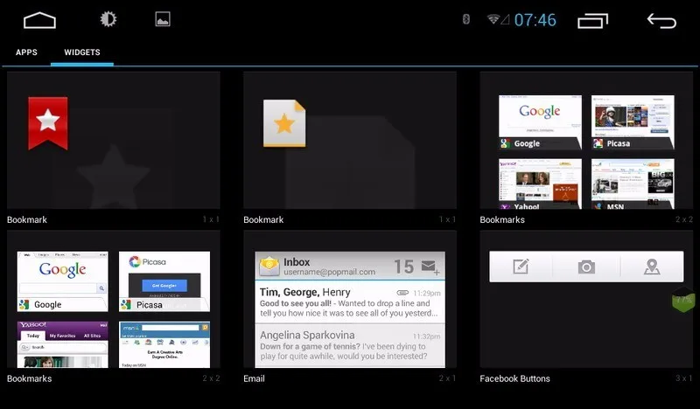Tap the Back arrow icon
This screenshot has width=700, height=409.
tap(661, 20)
